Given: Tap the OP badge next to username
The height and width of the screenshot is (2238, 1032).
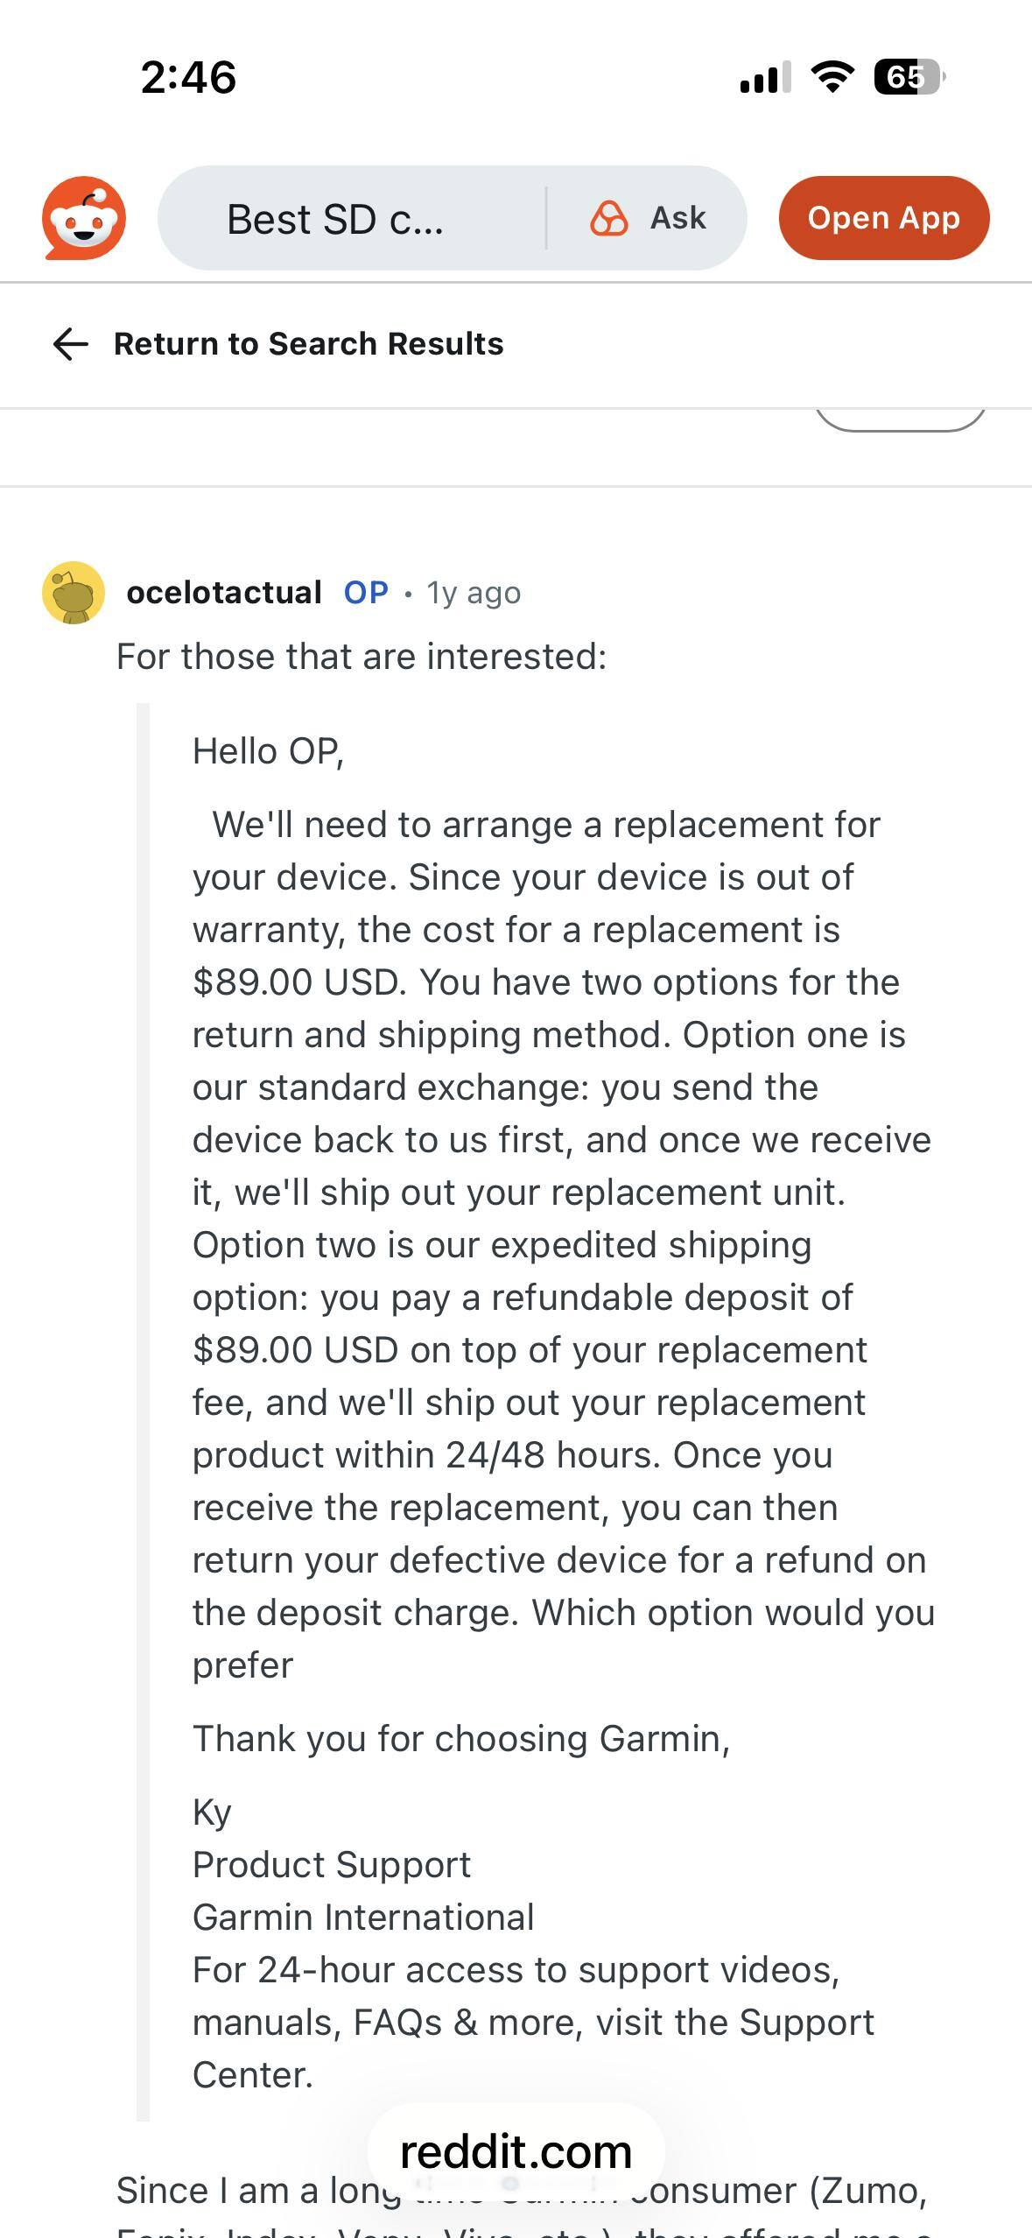Looking at the screenshot, I should 366,592.
